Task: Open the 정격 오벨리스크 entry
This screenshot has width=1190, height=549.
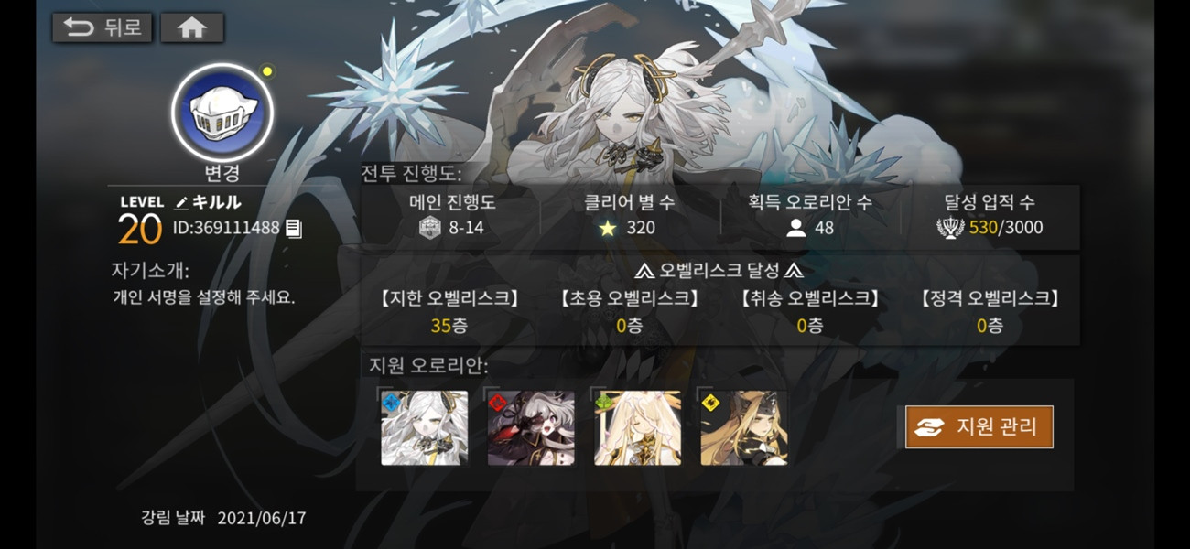Action: point(990,311)
